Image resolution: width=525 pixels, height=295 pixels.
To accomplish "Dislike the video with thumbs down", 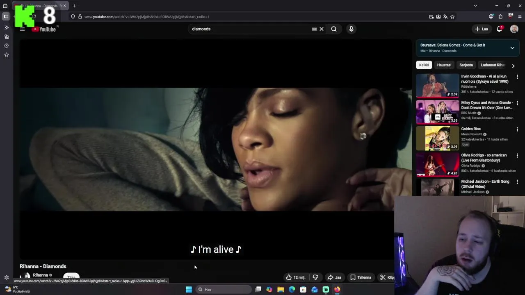I will click(x=315, y=277).
